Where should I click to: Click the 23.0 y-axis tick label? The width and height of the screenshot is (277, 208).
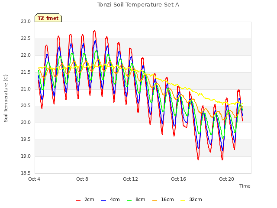26,21
